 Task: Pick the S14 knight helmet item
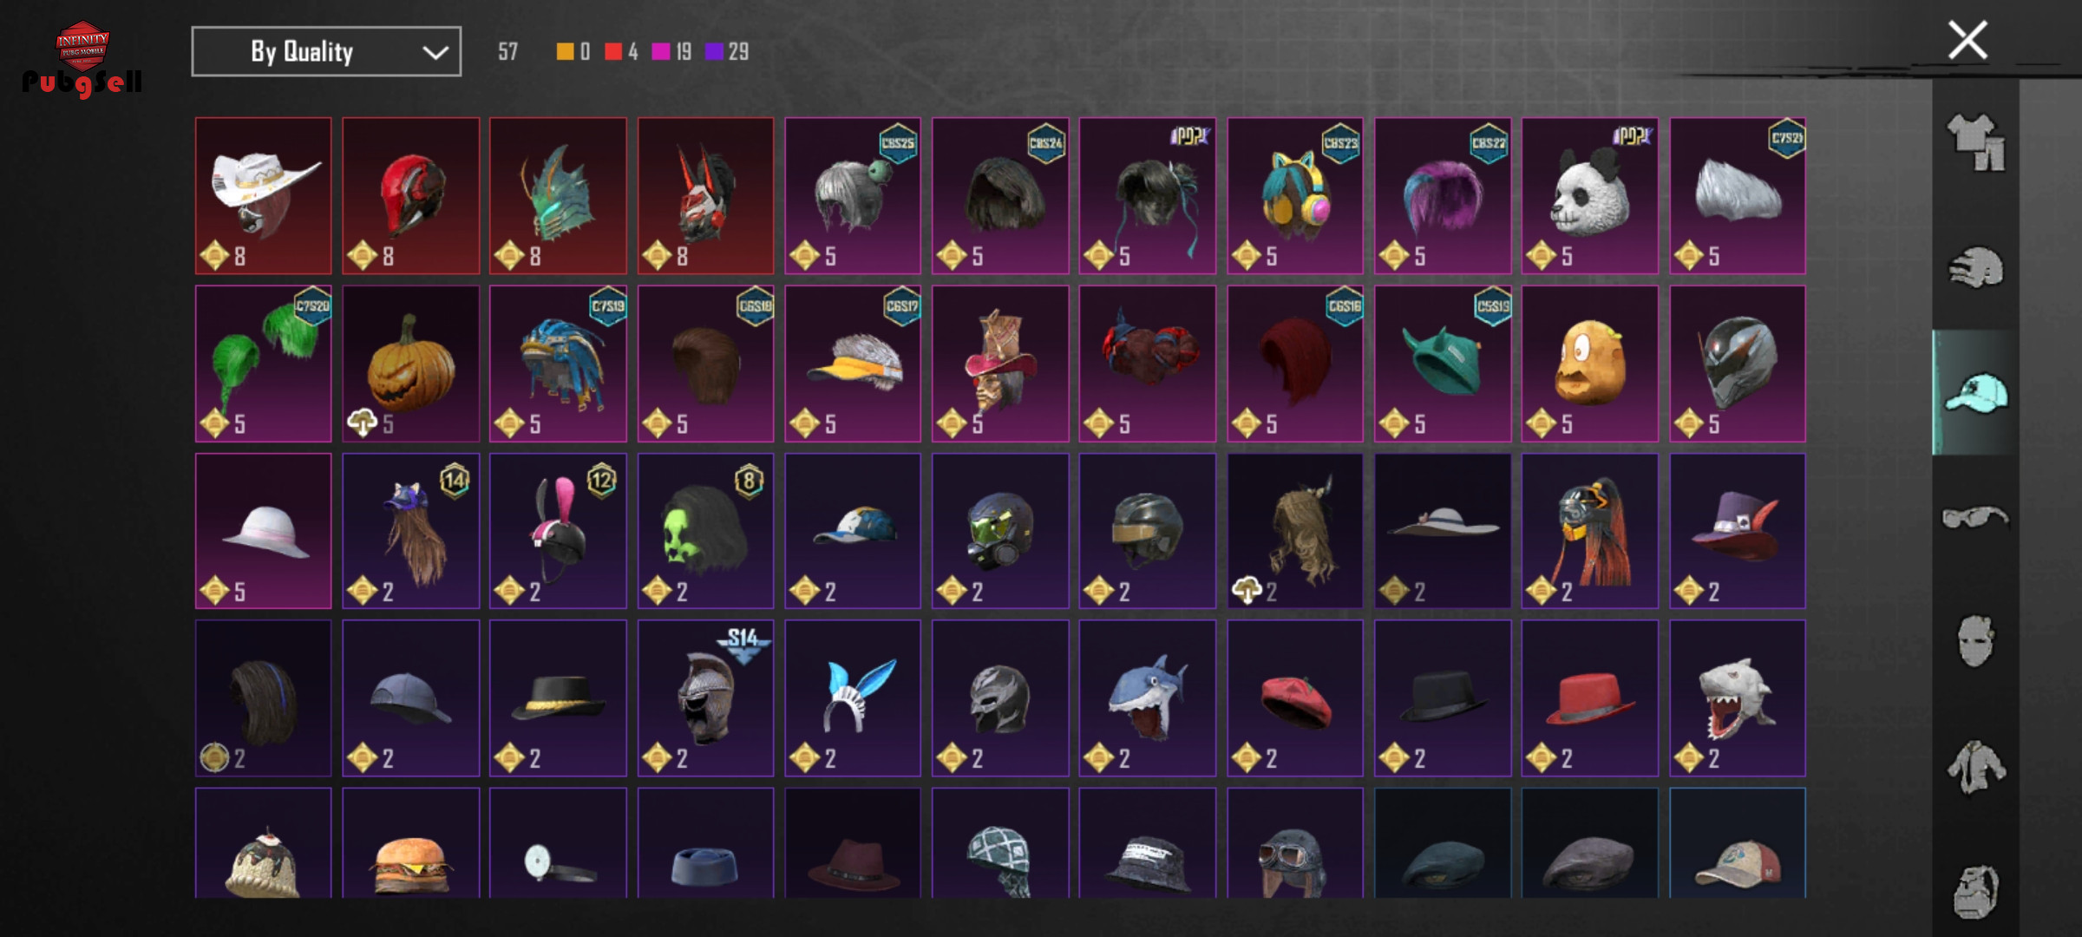pyautogui.click(x=706, y=698)
